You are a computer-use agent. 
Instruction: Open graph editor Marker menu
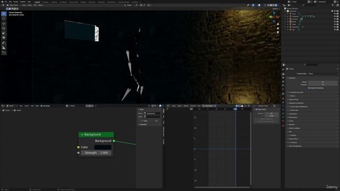186,106
